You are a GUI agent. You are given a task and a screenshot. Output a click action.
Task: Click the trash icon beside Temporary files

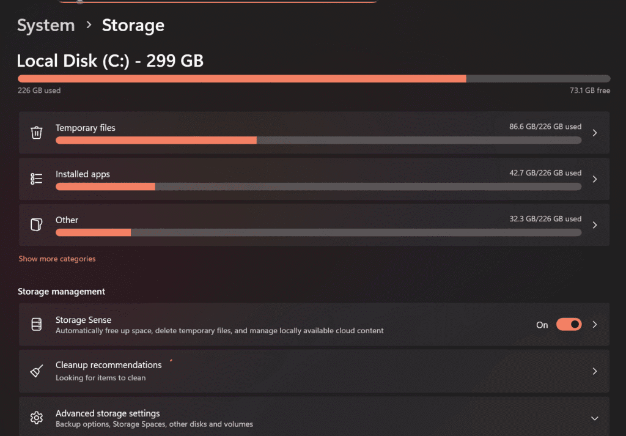(36, 132)
